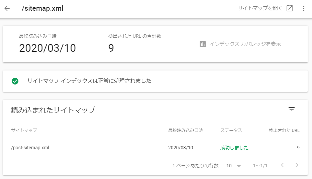The image size is (312, 179).
Task: Select the rows per page value 10
Action: (229, 166)
